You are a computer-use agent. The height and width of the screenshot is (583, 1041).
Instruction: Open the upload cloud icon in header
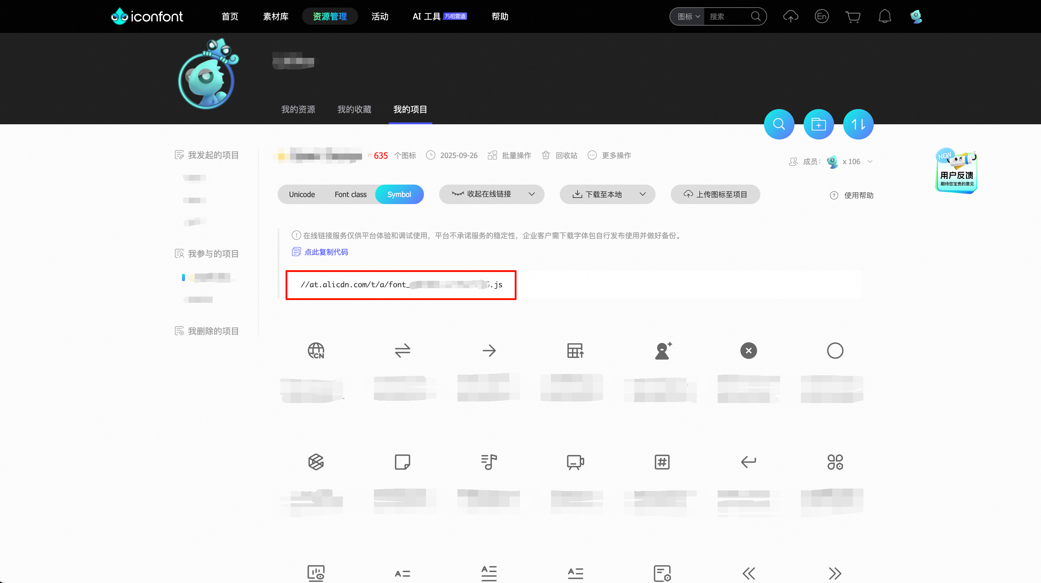pyautogui.click(x=791, y=16)
